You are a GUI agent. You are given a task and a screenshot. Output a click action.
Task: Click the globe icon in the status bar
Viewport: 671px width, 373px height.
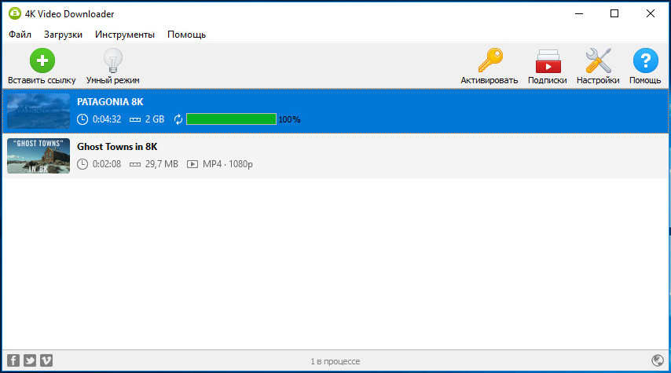[658, 360]
